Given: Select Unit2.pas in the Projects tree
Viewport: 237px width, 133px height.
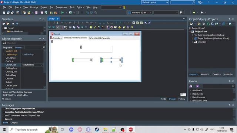Looking at the screenshot, I should (x=202, y=42).
